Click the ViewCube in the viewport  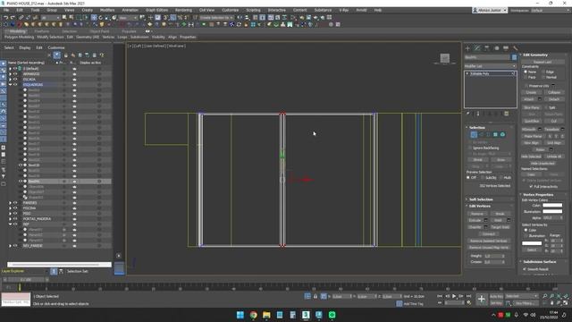point(444,58)
